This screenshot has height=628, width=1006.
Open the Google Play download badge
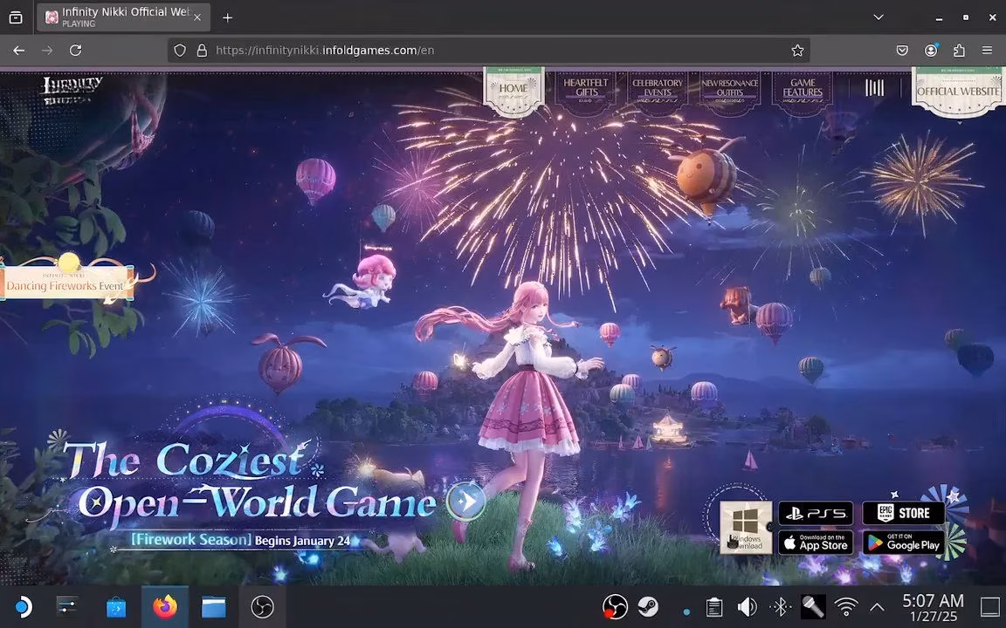pyautogui.click(x=905, y=543)
